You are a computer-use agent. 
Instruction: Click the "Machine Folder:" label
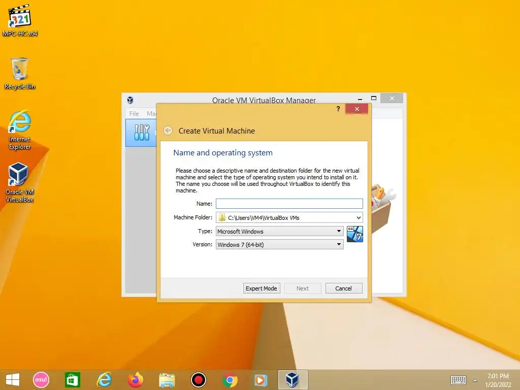click(x=193, y=217)
